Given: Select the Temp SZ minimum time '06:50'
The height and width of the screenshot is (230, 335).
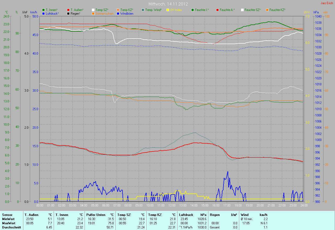Looking at the screenshot, I should (x=122, y=219).
